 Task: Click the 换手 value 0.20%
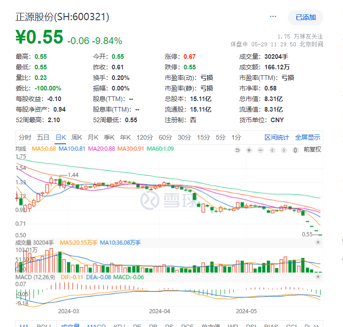[x=121, y=78]
